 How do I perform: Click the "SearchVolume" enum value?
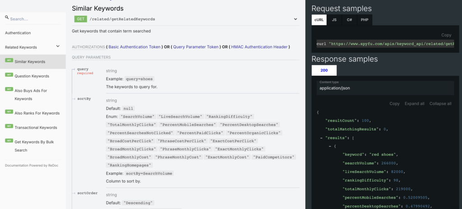137,116
